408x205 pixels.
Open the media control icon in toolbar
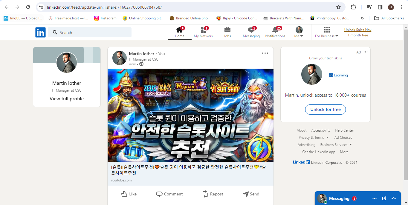(369, 7)
